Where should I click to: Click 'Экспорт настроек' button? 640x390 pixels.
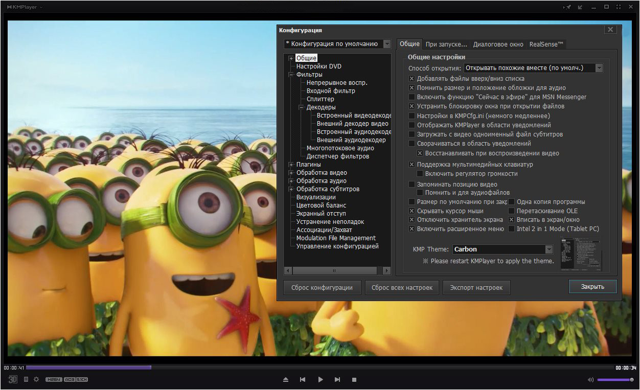pos(476,287)
